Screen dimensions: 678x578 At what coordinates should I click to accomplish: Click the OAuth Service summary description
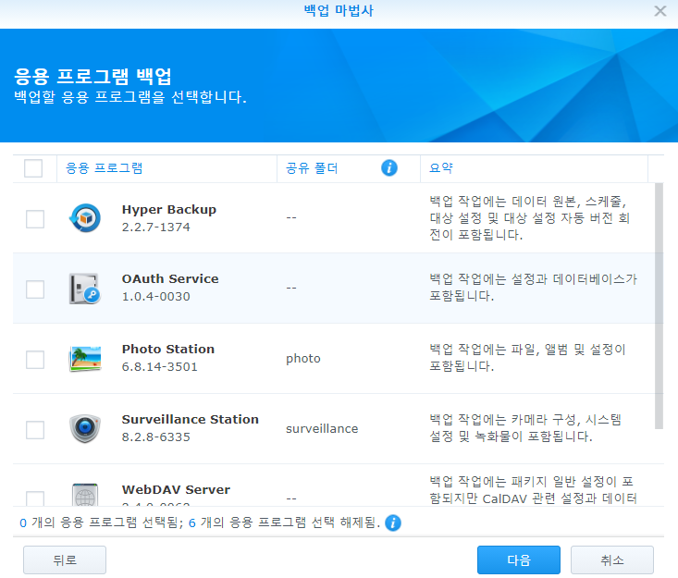click(533, 288)
